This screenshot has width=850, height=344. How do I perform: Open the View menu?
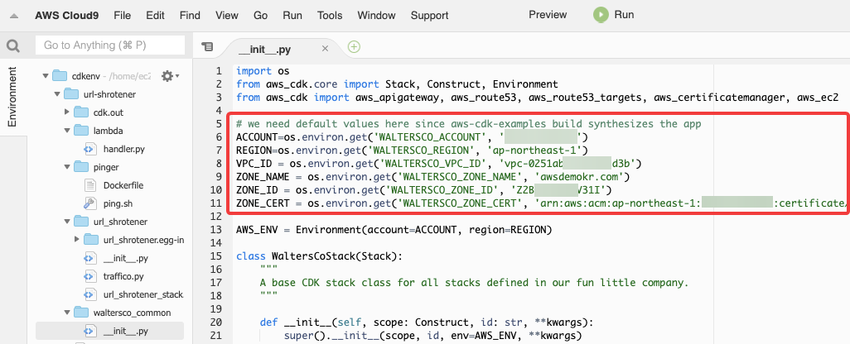[227, 16]
